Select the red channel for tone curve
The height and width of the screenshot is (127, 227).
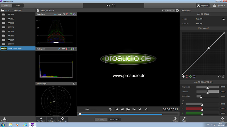coord(187,76)
